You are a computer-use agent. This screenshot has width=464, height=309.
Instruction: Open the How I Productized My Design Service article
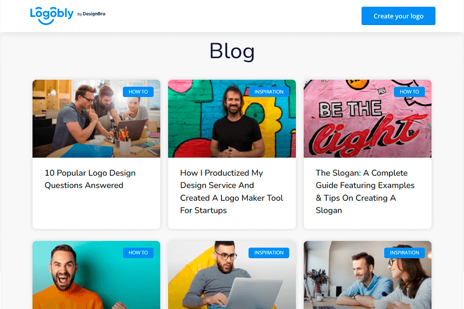pos(232,192)
